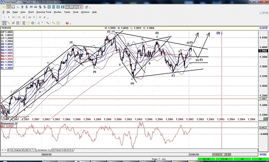Click the 1.3964 current price label
Image resolution: width=269 pixels, height=162 pixels.
point(263,51)
